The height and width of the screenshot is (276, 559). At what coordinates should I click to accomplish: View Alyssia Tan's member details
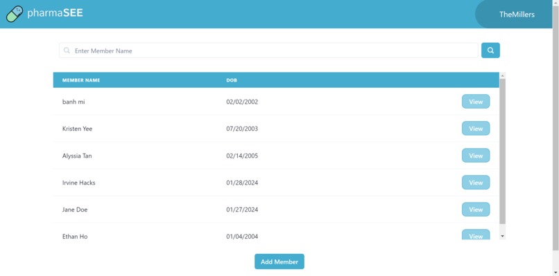[x=476, y=156]
